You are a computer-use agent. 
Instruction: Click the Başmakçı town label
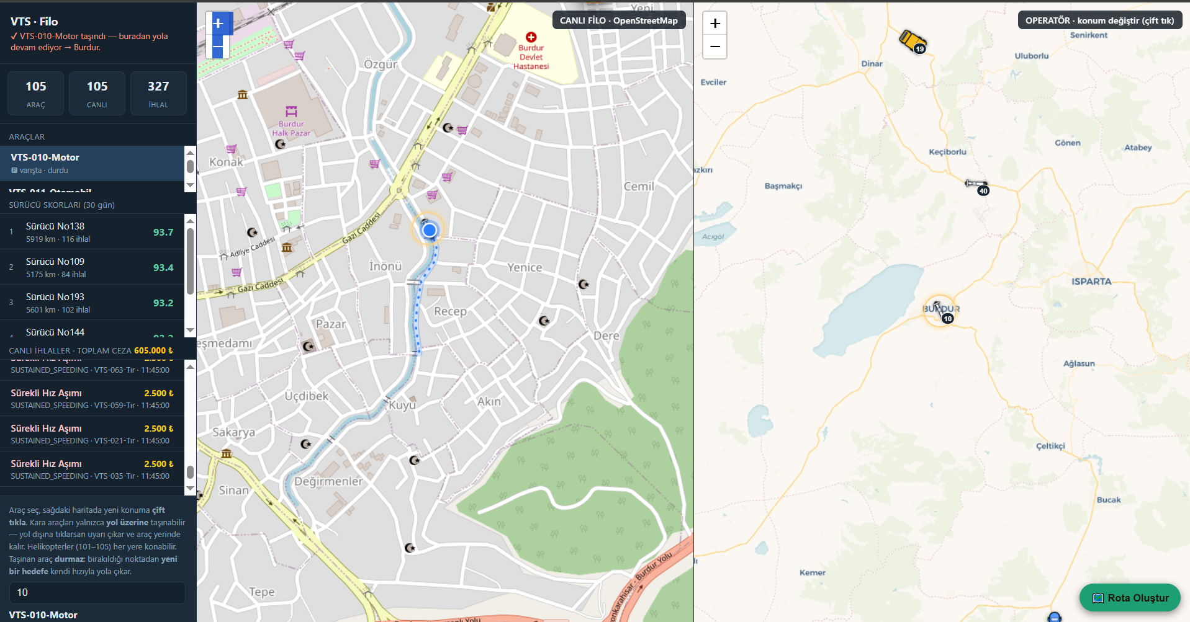tap(783, 186)
